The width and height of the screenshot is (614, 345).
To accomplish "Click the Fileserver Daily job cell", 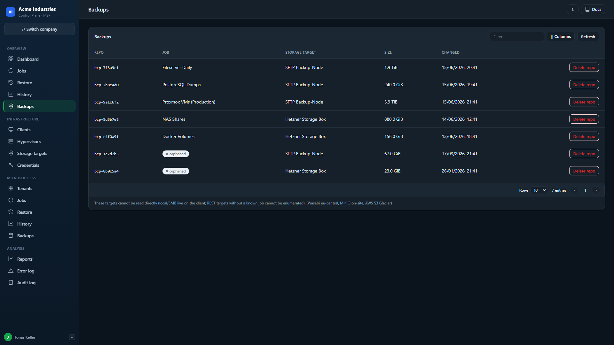I will click(x=177, y=67).
